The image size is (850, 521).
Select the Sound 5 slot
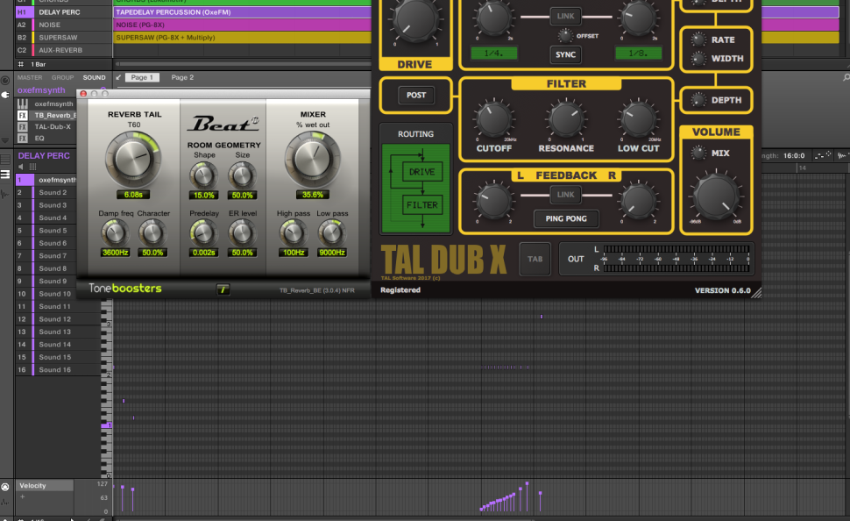point(58,231)
